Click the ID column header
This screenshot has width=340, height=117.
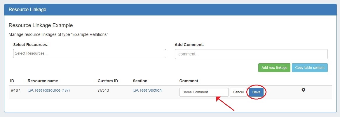pos(12,81)
